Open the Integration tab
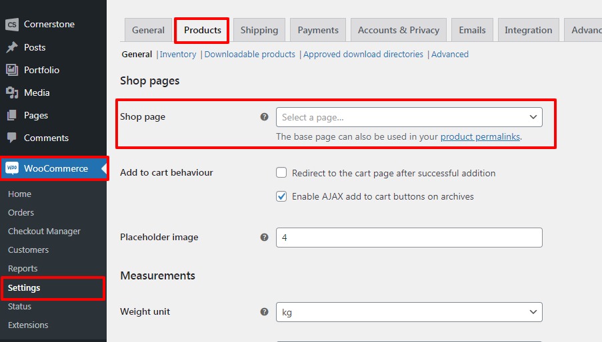The width and height of the screenshot is (602, 342). 528,30
